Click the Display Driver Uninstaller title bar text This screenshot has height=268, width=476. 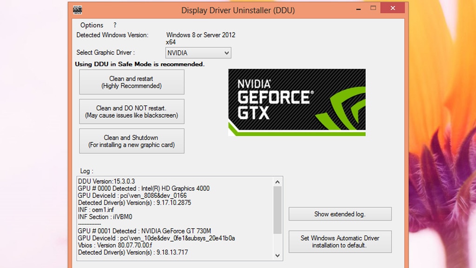(x=238, y=10)
